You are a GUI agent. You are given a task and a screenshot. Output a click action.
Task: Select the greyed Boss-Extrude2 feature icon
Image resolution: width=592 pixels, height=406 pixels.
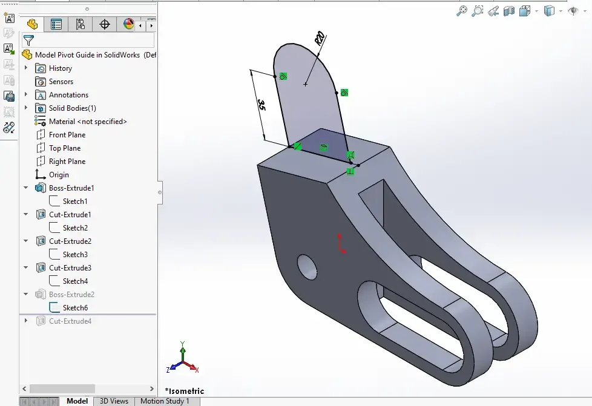(x=41, y=294)
